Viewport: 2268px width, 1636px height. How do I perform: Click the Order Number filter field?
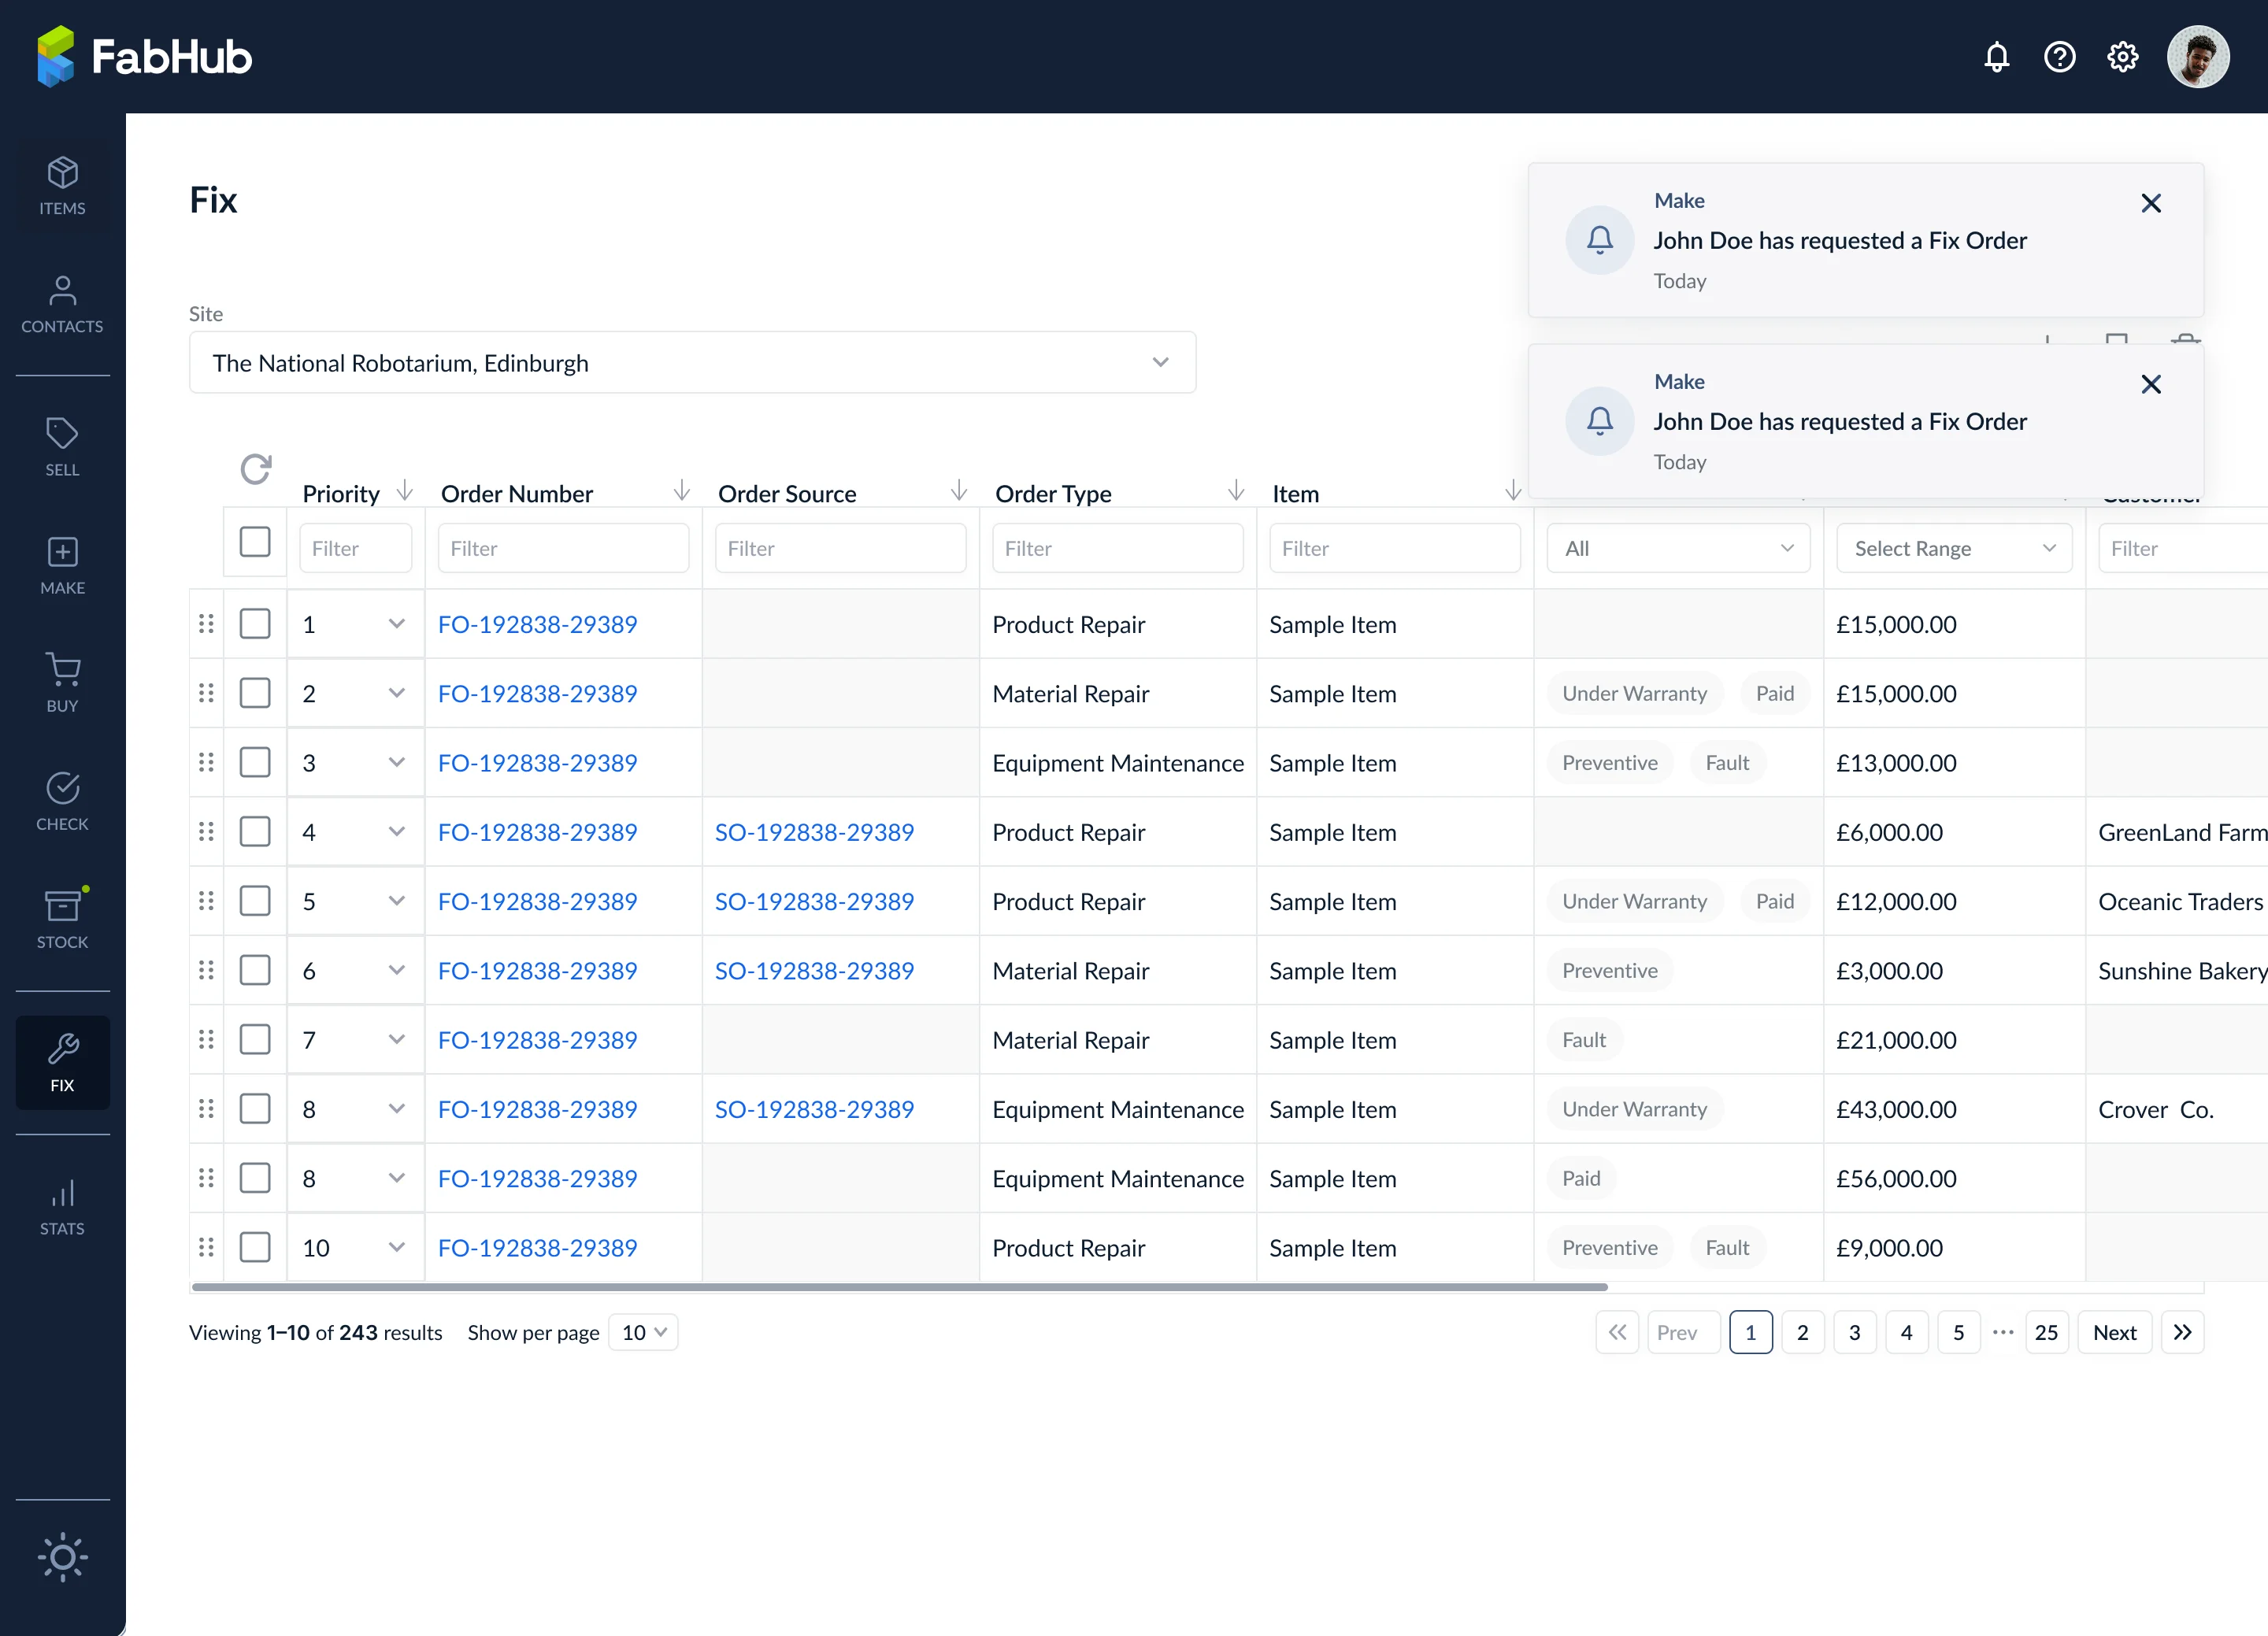(x=563, y=548)
